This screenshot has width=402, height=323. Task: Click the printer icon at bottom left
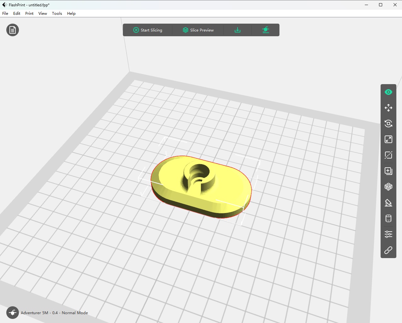click(13, 313)
